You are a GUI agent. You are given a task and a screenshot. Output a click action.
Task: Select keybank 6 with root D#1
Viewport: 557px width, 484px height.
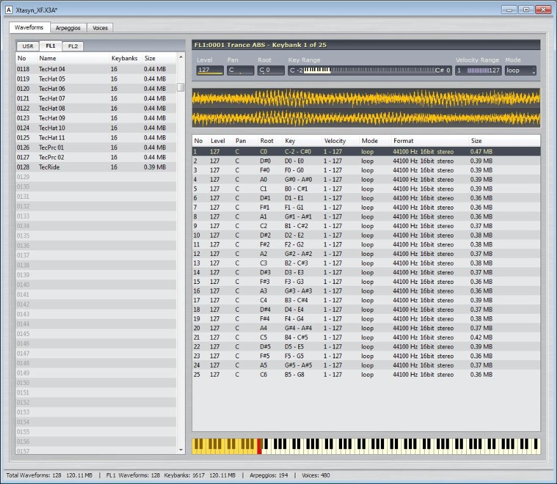pos(366,198)
